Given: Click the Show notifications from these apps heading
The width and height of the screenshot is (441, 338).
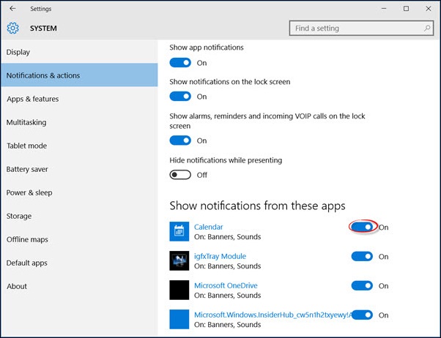Looking at the screenshot, I should click(257, 206).
